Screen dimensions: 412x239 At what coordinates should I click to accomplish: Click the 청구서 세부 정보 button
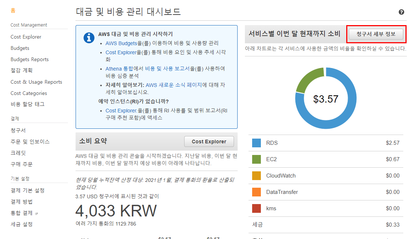click(376, 34)
